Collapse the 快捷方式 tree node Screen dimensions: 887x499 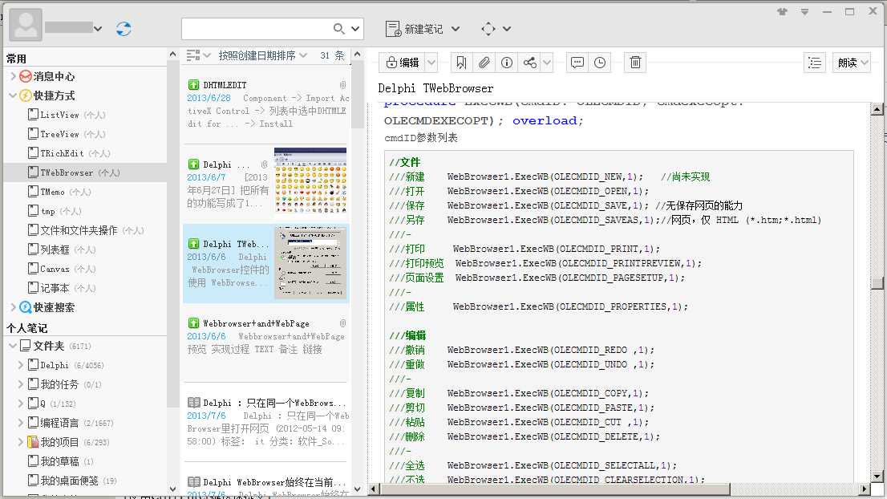13,95
